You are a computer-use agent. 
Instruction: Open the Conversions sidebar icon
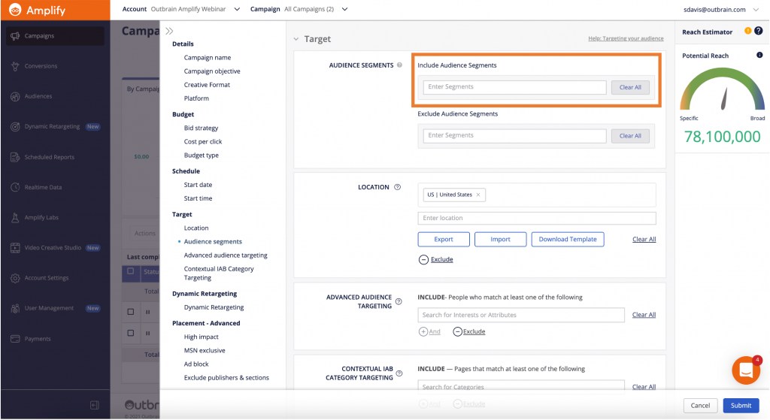(15, 66)
